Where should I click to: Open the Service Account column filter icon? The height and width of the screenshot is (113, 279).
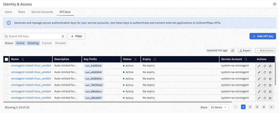point(246,59)
